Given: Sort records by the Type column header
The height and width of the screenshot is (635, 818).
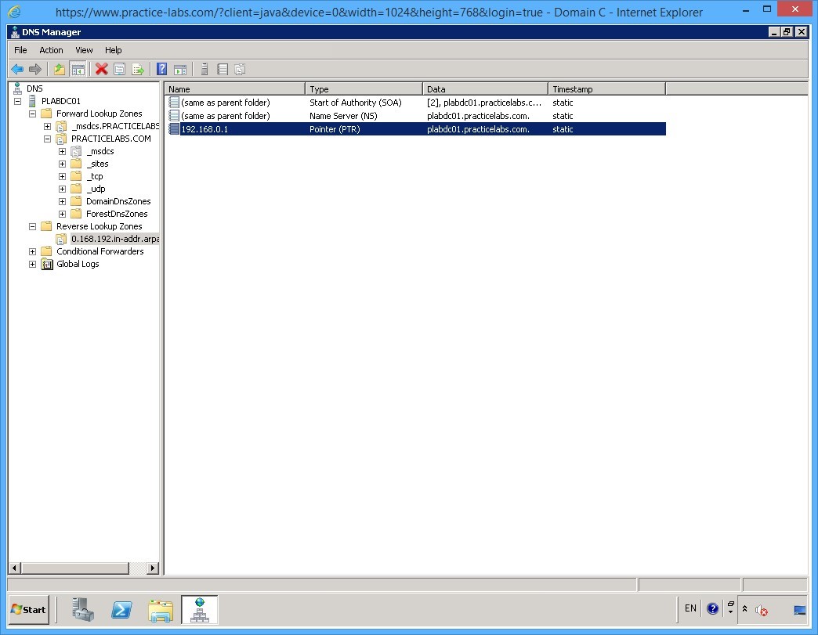Looking at the screenshot, I should coord(363,88).
